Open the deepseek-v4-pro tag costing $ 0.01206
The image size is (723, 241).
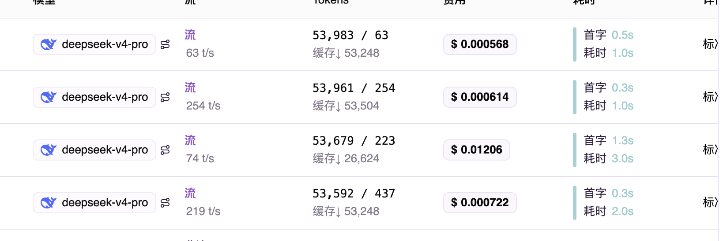[94, 150]
